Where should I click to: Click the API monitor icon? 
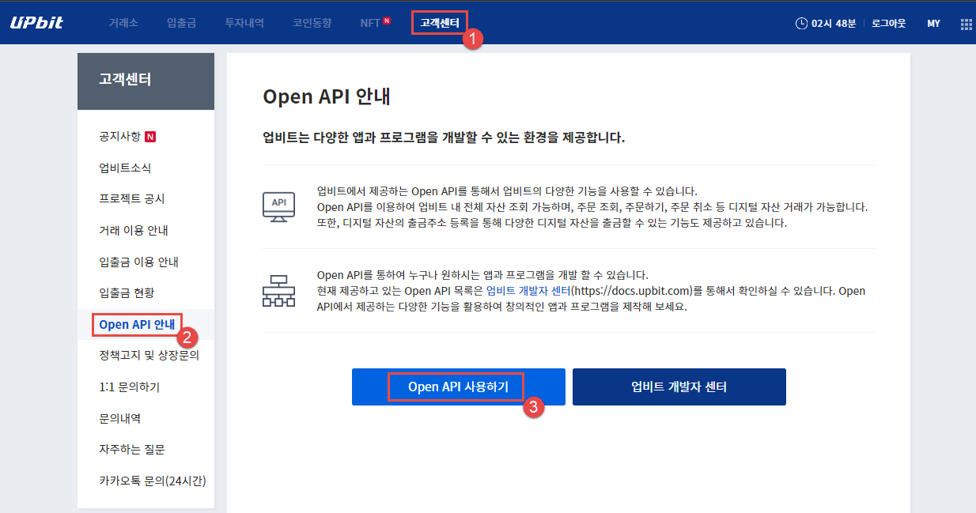278,206
